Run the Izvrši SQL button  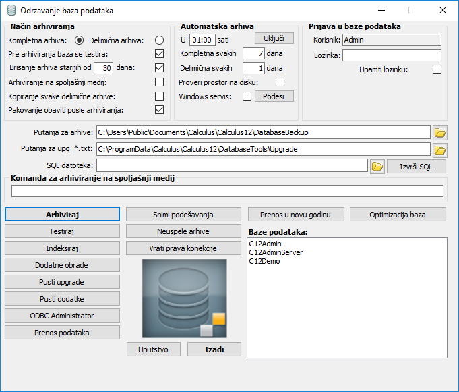point(416,167)
